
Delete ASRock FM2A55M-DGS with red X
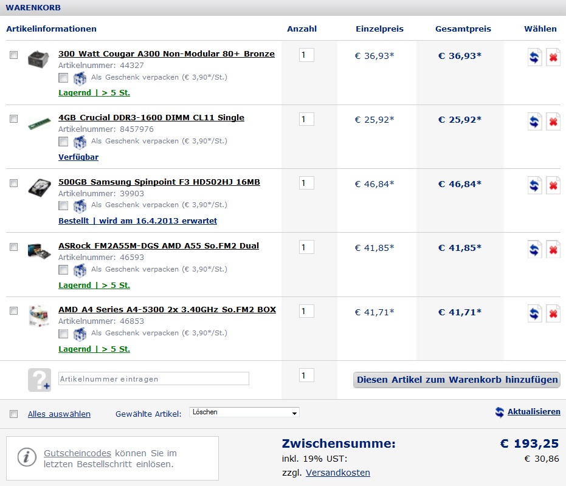click(x=553, y=249)
